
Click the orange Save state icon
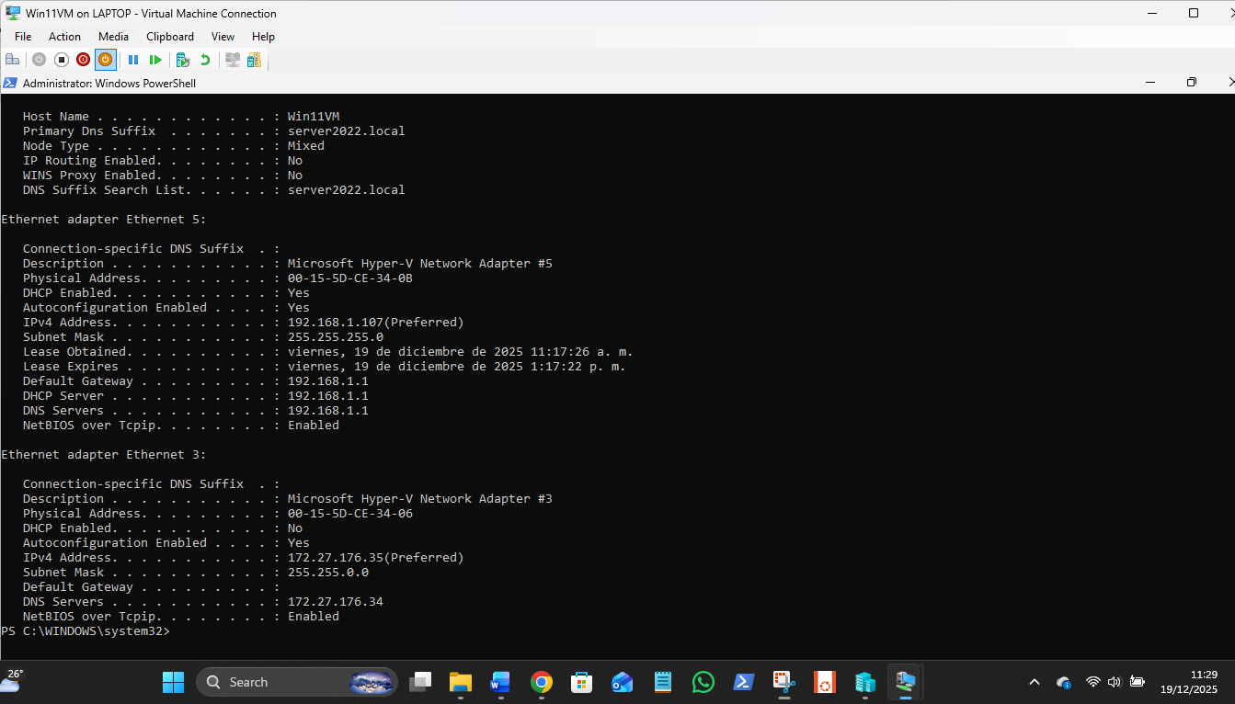coord(106,60)
